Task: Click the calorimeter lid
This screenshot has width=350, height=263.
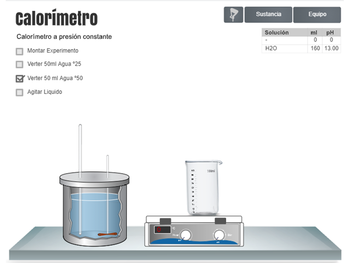Action: [x=94, y=178]
